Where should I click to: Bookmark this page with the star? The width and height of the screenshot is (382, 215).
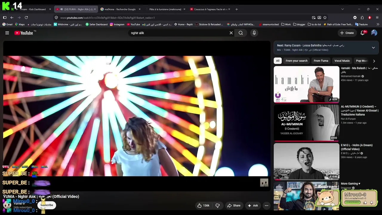click(325, 18)
